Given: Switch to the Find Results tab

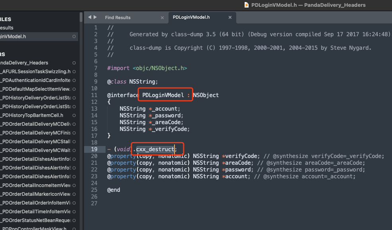Looking at the screenshot, I should [x=118, y=18].
